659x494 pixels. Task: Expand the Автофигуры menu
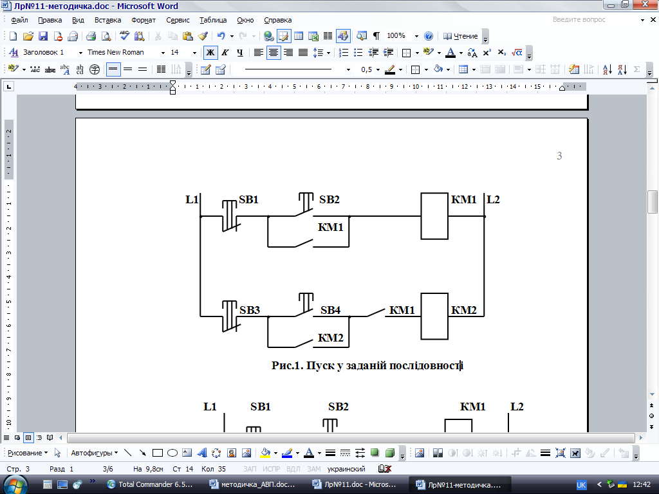tap(94, 453)
